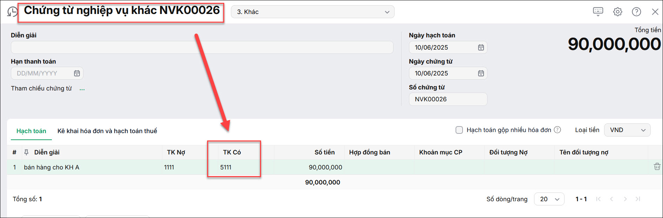This screenshot has height=218, width=663.
Task: Open calendar for Ngày chứng từ
Action: (x=481, y=73)
